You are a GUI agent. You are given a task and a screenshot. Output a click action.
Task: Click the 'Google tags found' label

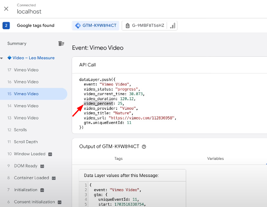[35, 25]
